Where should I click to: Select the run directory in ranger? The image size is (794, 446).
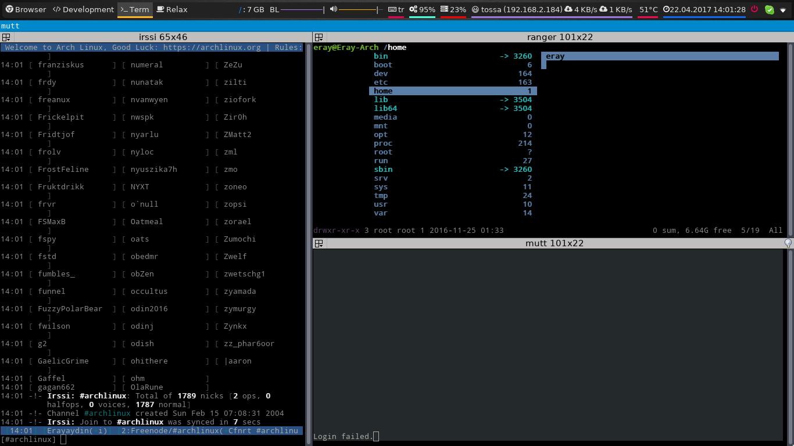[453, 161]
